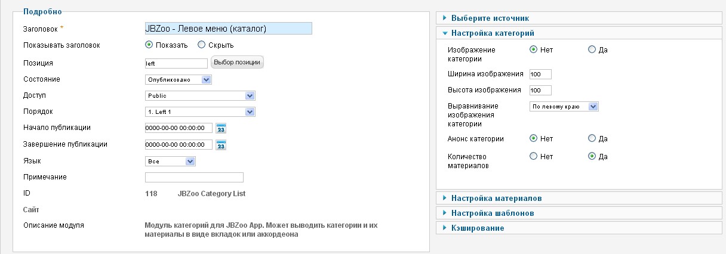Set Анонс категории to Да
This screenshot has width=726, height=254.
tap(592, 139)
